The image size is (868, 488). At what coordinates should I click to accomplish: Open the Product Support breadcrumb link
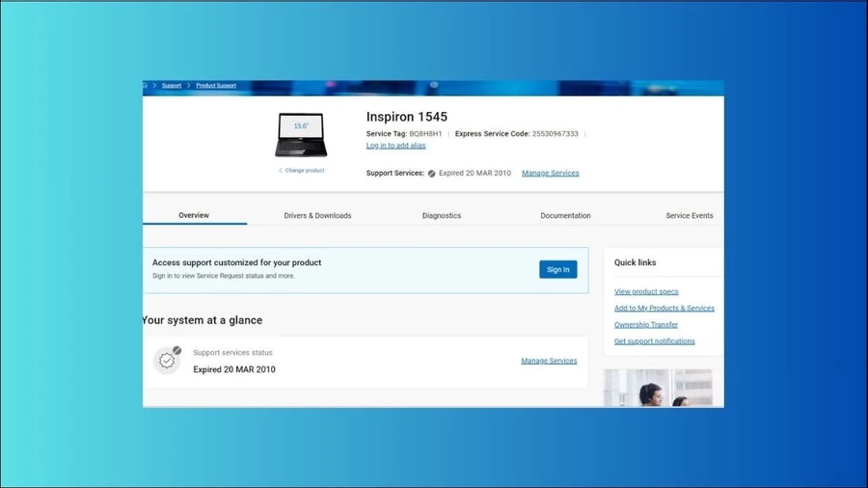coord(216,86)
